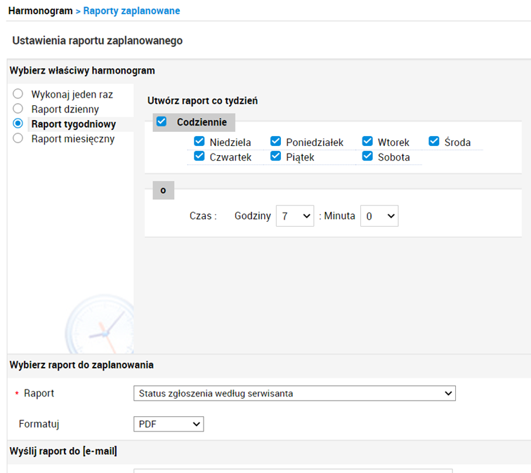Toggle the 'Poniedziałek' checkbox

(x=275, y=141)
